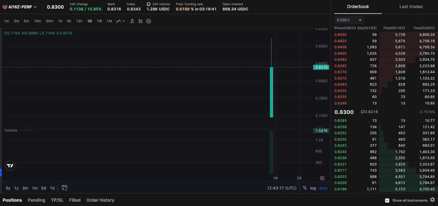438x206 pixels.
Task: Set the date range to 5y
Action: tap(8, 188)
